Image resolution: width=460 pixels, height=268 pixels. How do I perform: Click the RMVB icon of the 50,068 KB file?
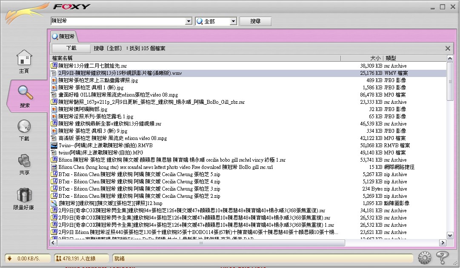pos(54,145)
